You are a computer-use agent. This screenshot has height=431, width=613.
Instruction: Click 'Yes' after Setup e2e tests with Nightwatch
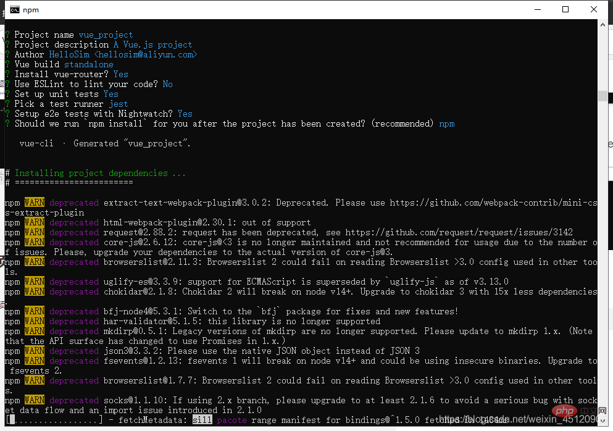point(185,114)
